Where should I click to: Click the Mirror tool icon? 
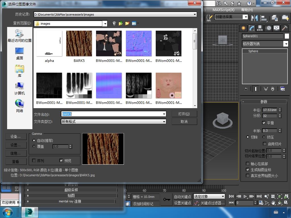tap(254, 18)
